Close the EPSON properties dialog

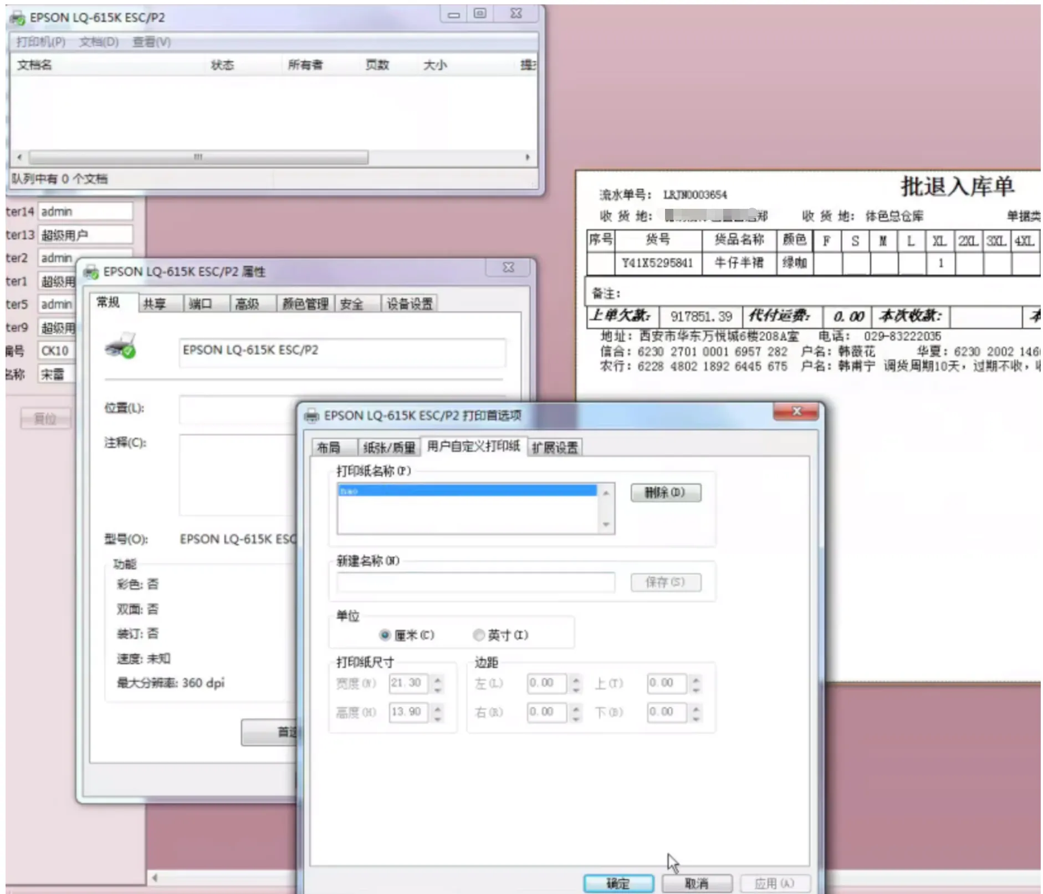click(508, 268)
